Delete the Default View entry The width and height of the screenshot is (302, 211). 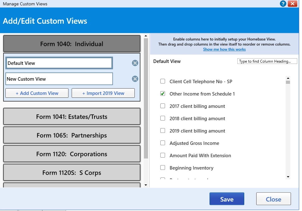(x=135, y=63)
